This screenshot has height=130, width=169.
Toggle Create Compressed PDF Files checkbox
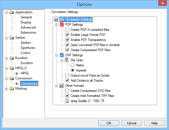click(67, 50)
